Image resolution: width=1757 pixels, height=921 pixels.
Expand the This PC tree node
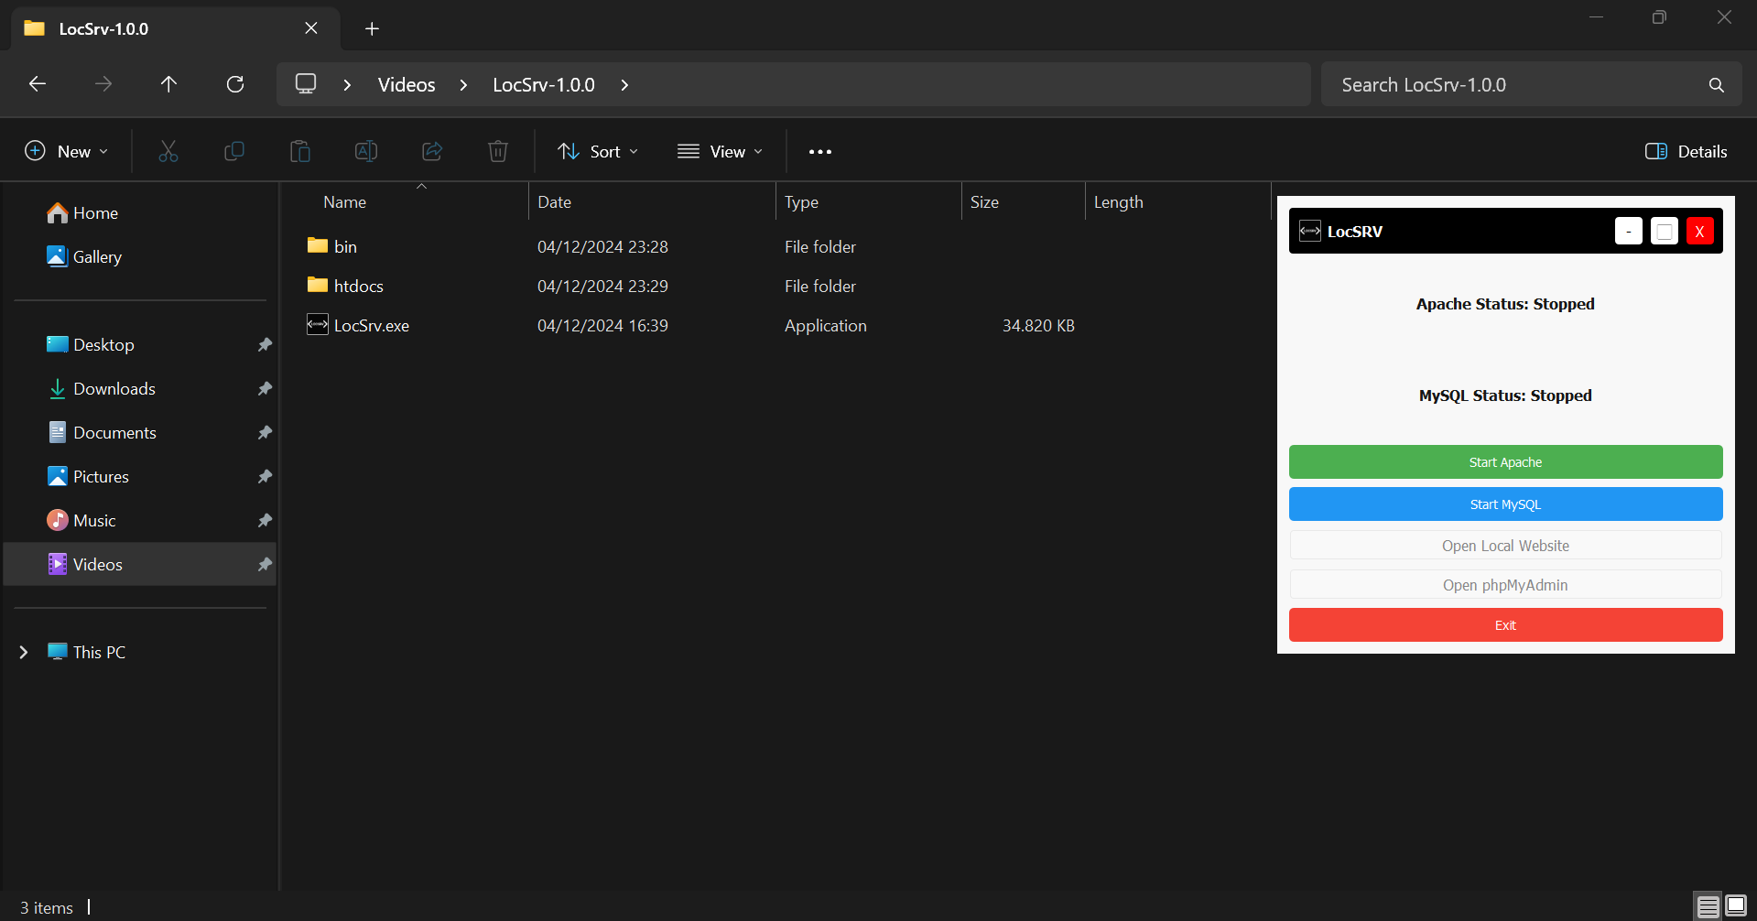tap(24, 653)
